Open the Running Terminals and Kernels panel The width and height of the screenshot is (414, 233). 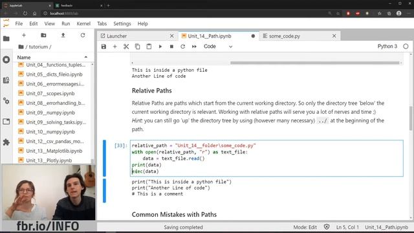6,60
